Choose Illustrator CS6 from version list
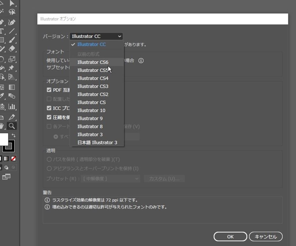Viewport: 296px width, 246px height. [x=93, y=62]
